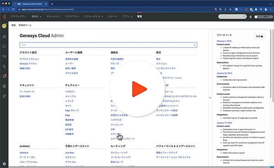Bookmark page with star in address bar
Viewport: 274px width, 168px height.
pyautogui.click(x=230, y=10)
